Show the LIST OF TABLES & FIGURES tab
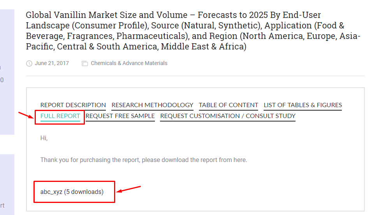The height and width of the screenshot is (215, 380). coord(303,105)
